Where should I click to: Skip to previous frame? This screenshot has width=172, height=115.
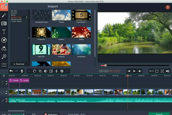click(x=129, y=71)
